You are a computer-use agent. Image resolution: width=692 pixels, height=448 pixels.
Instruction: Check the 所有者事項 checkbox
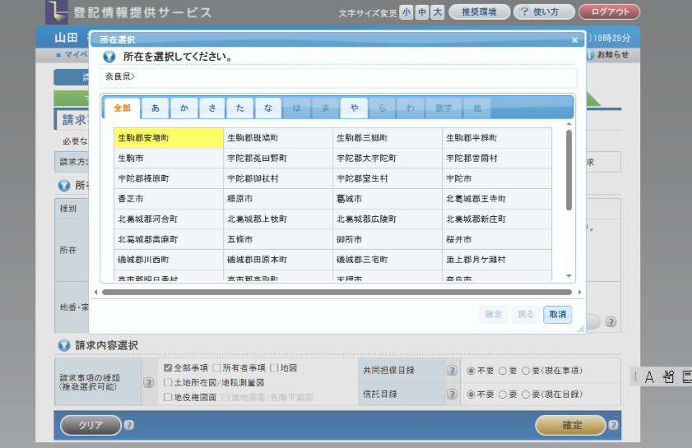pyautogui.click(x=216, y=368)
